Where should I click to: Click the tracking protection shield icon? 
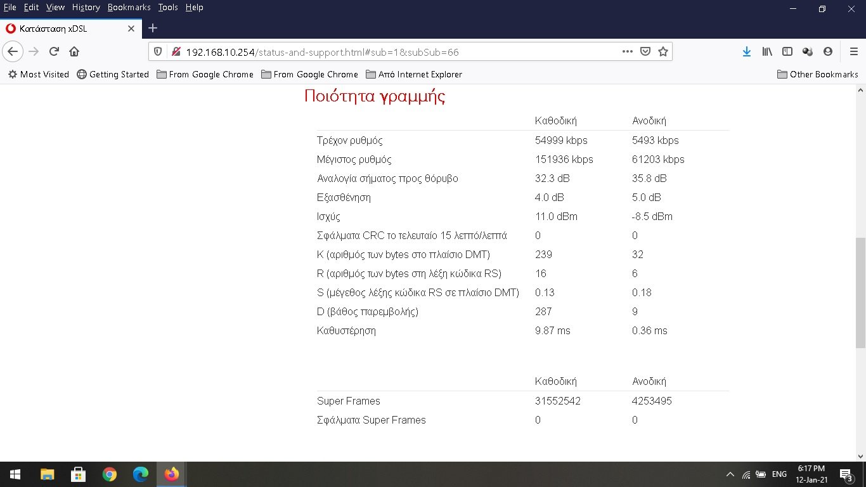tap(158, 51)
